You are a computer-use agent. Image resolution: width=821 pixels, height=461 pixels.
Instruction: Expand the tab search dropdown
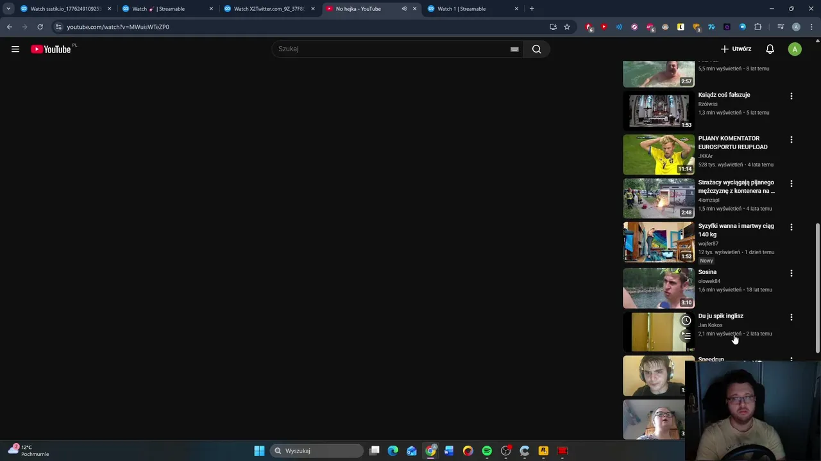tap(8, 9)
